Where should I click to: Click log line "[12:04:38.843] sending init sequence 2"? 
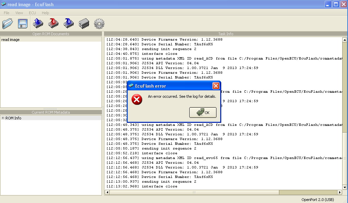click(151, 49)
